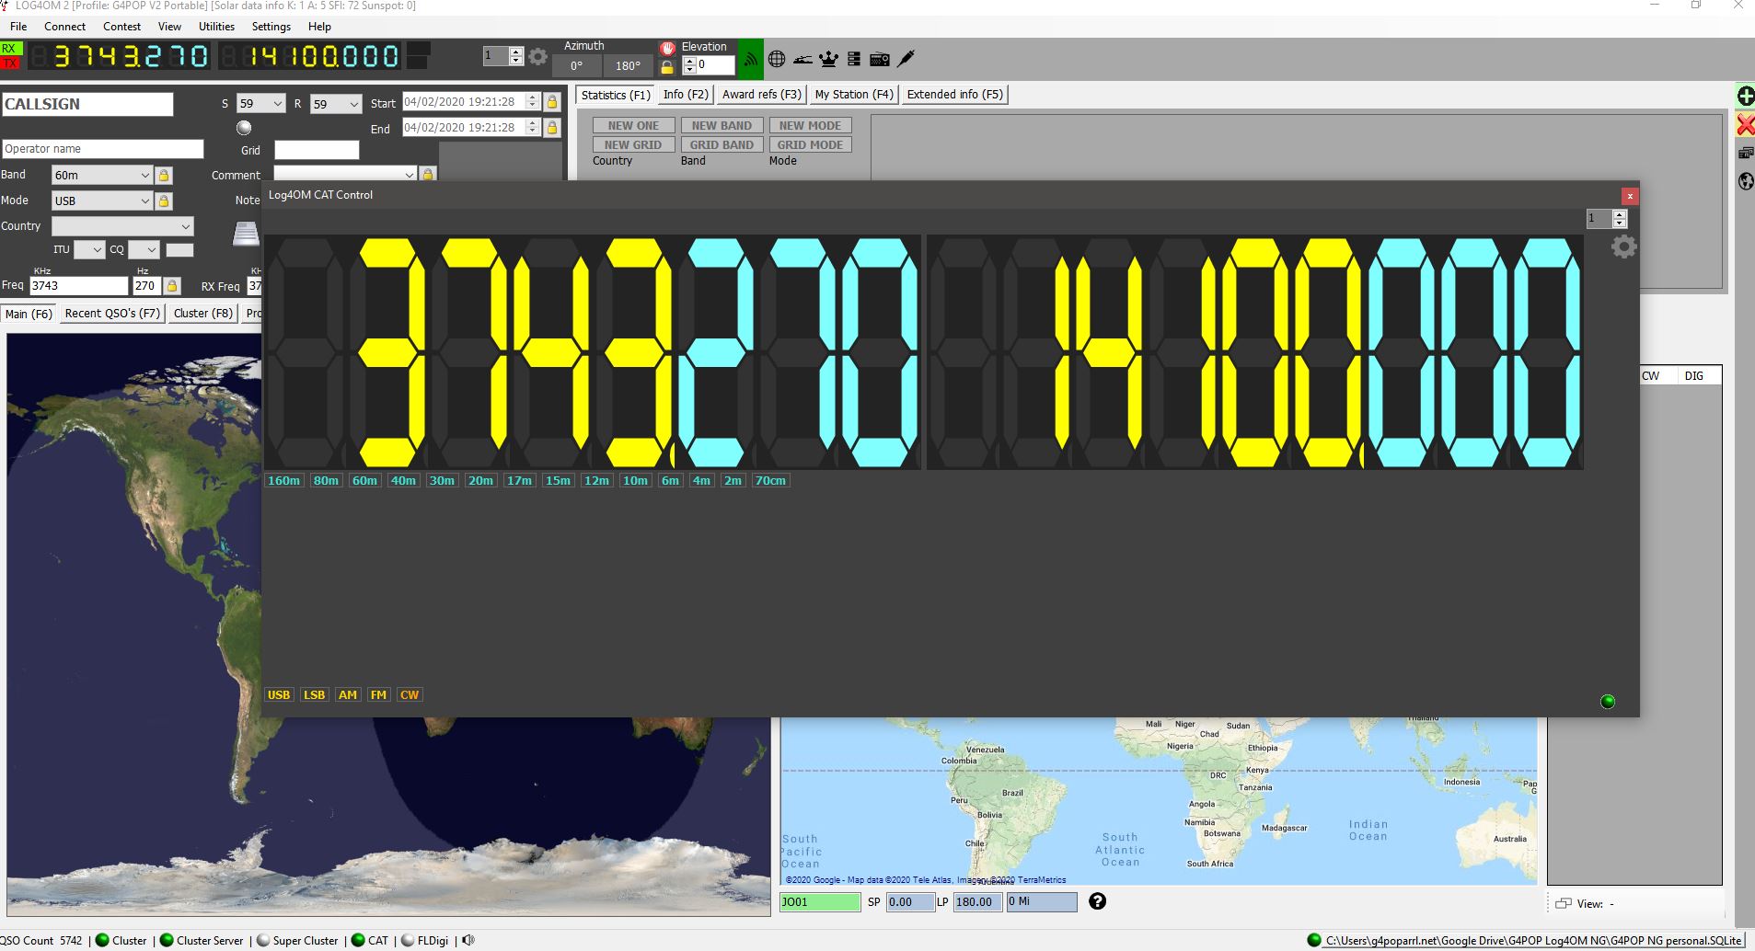Expand the S report 59 dropdown
The width and height of the screenshot is (1755, 951).
coord(279,104)
